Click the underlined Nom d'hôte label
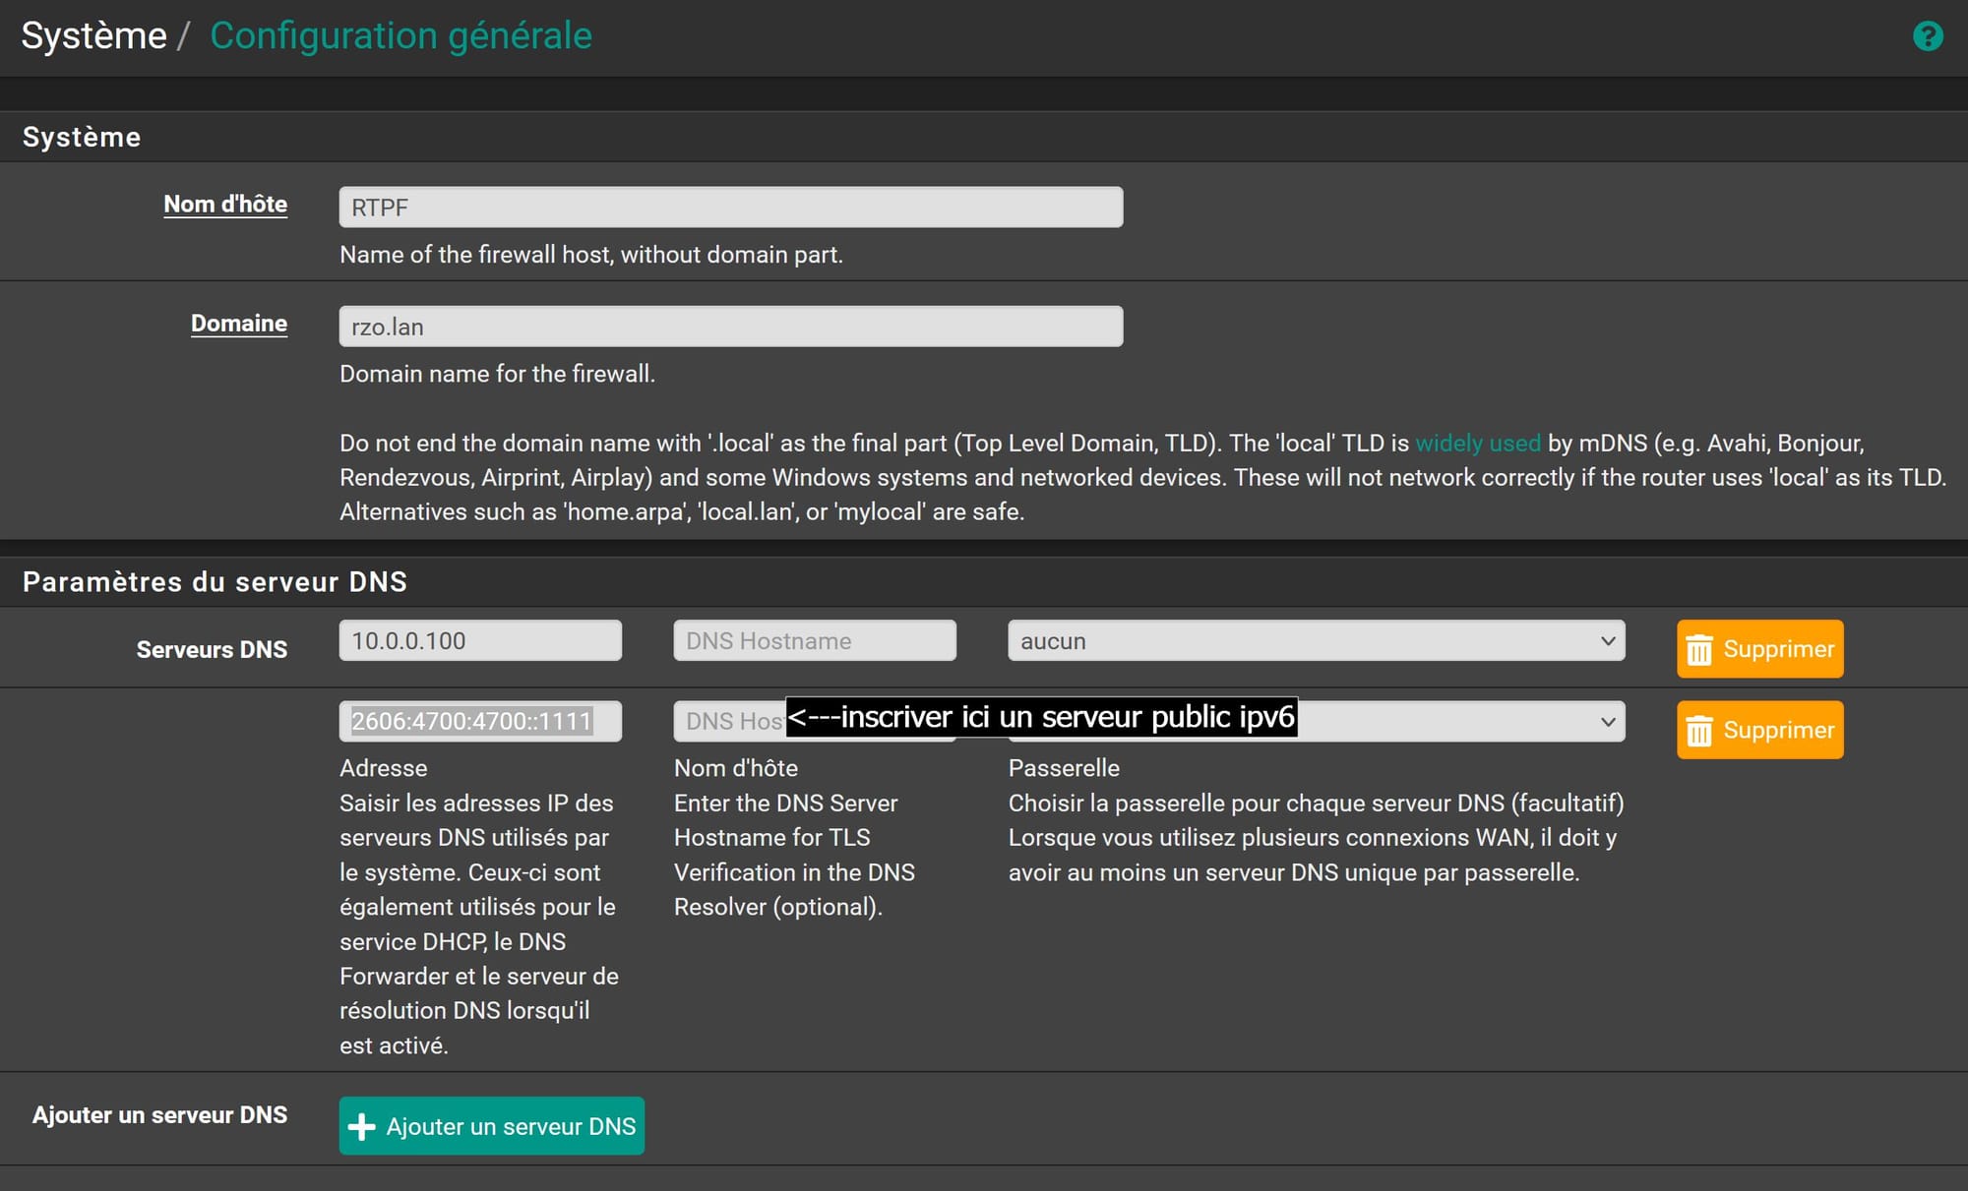 click(225, 205)
